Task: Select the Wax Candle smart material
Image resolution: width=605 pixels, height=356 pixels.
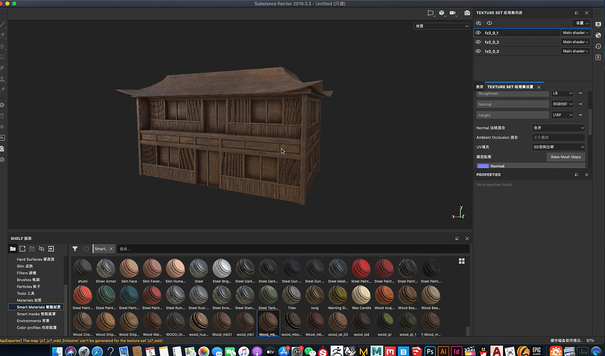Action: click(361, 297)
